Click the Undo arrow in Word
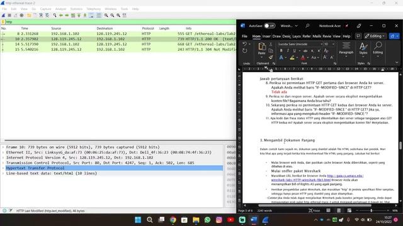The width and height of the screenshot is (403, 226). point(245,44)
